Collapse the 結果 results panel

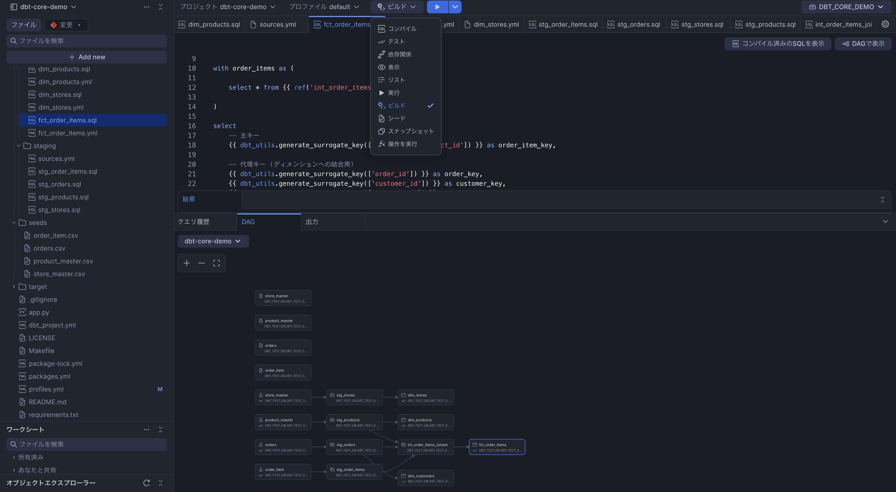click(x=882, y=199)
